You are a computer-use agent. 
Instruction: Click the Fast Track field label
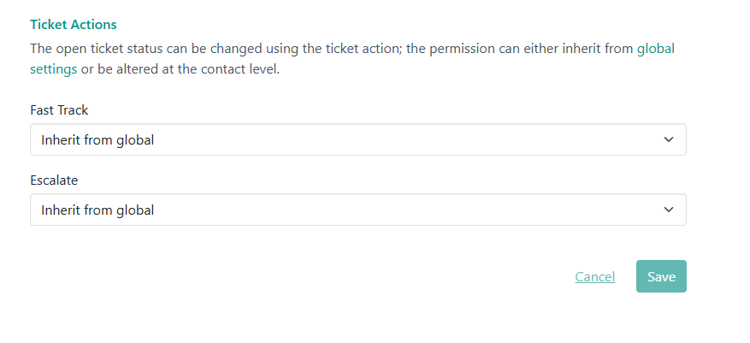click(x=59, y=110)
